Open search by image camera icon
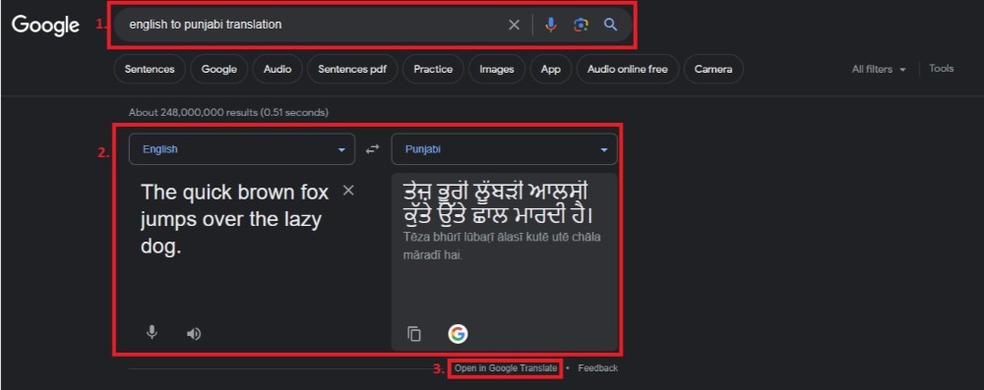This screenshot has height=390, width=984. click(581, 25)
